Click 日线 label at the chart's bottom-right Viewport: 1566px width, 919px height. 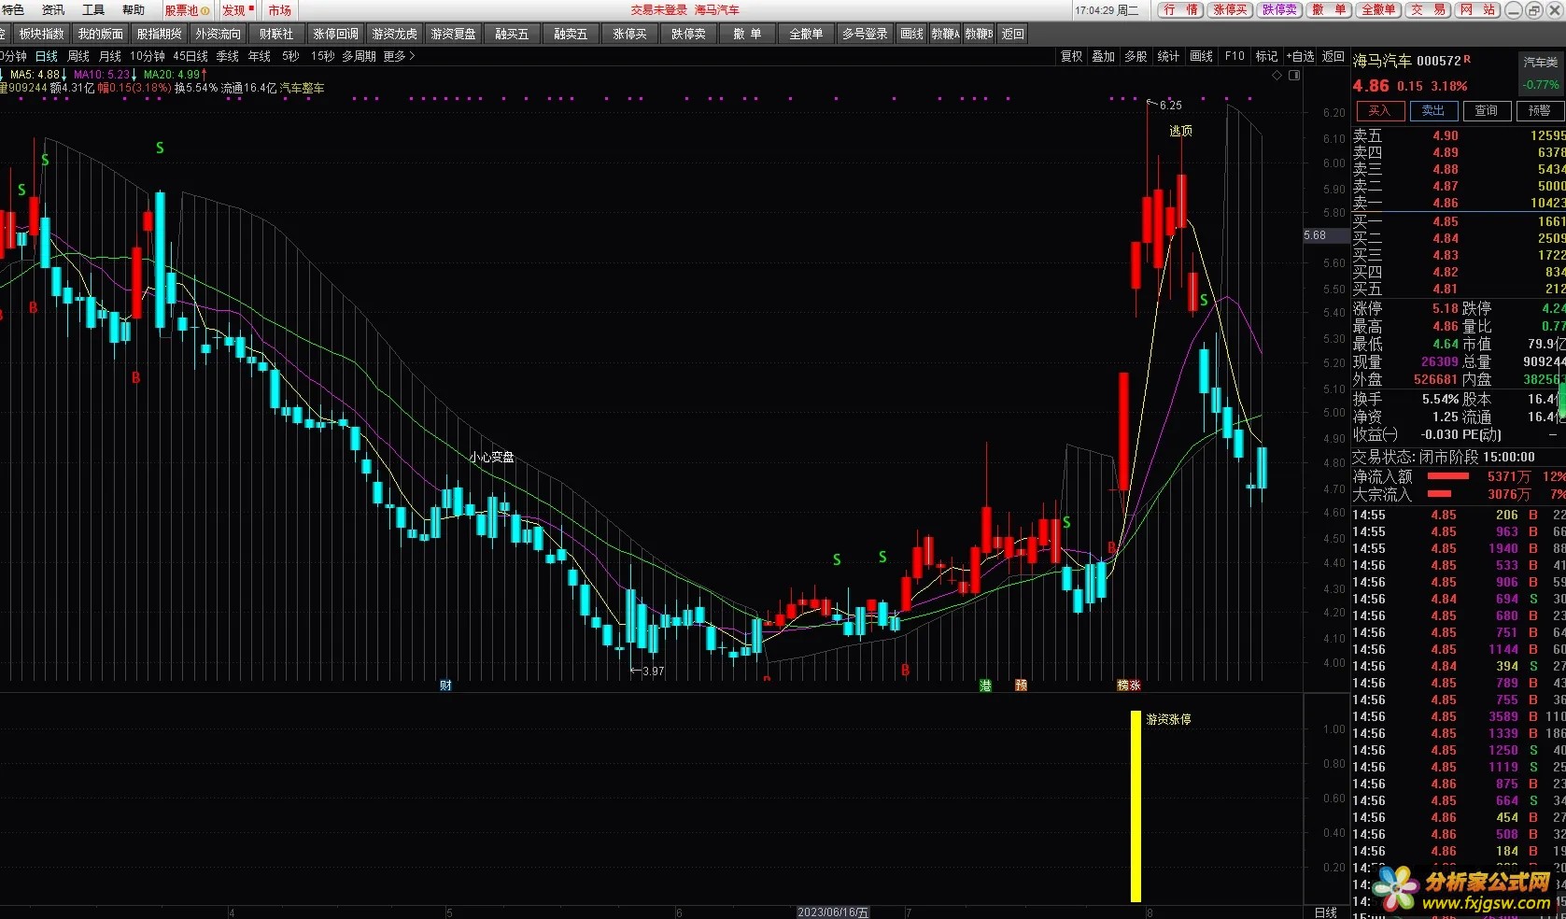coord(1325,912)
